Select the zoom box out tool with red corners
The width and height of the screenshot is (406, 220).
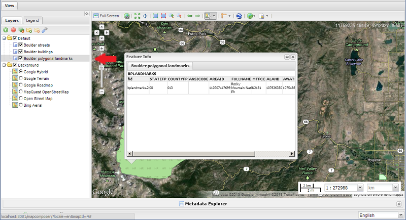[163, 16]
